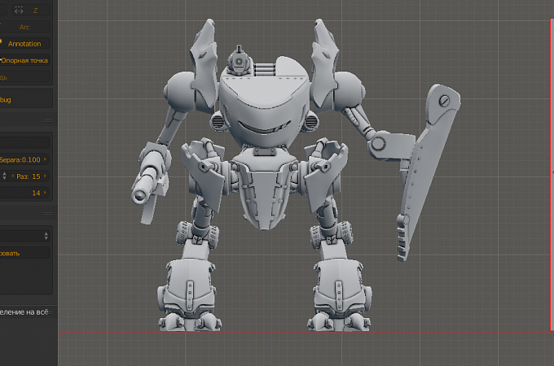This screenshot has width=554, height=366.
Task: Click the Опорная точка button
Action: click(24, 60)
